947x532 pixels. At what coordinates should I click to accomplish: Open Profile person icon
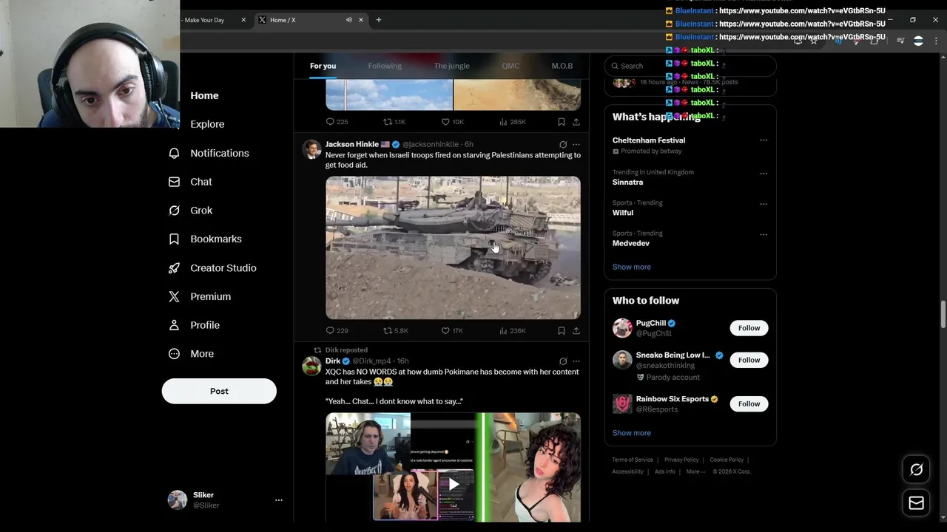174,325
